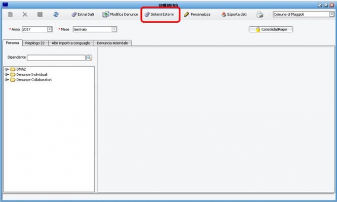Click the title bar restore window icon
The width and height of the screenshot is (337, 202).
click(x=326, y=5)
